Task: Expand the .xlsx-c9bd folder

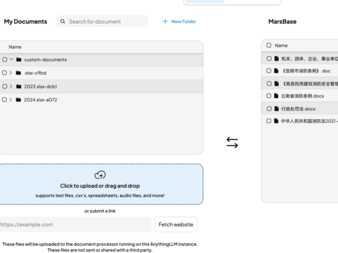Action: [x=11, y=73]
